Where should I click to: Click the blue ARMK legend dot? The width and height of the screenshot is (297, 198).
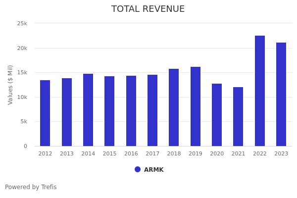(x=138, y=169)
